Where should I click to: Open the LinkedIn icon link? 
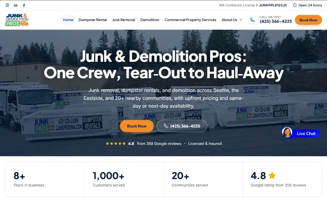pos(16,5)
